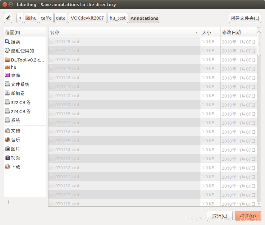Go to the hu_test breadcrumb folder
The image size is (265, 225).
(x=118, y=18)
